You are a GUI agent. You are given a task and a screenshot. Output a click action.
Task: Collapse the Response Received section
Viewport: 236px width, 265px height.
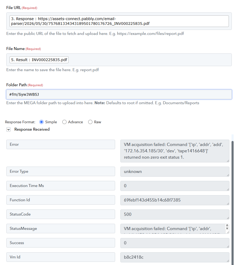8,129
